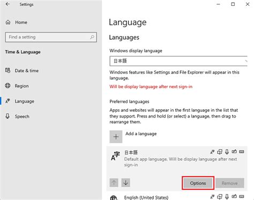This screenshot has width=254, height=200.
Task: Click 日本語 handwriting feature icon
Action: click(x=234, y=152)
